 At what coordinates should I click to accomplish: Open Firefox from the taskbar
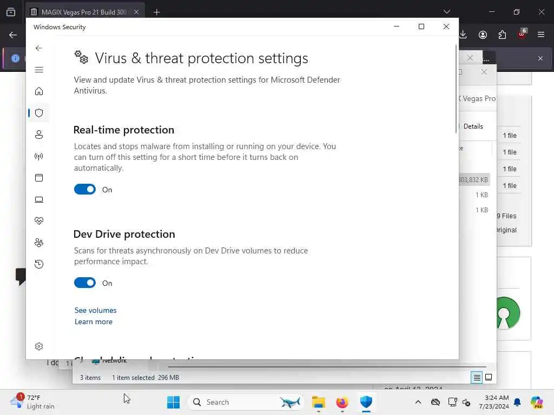pyautogui.click(x=342, y=402)
